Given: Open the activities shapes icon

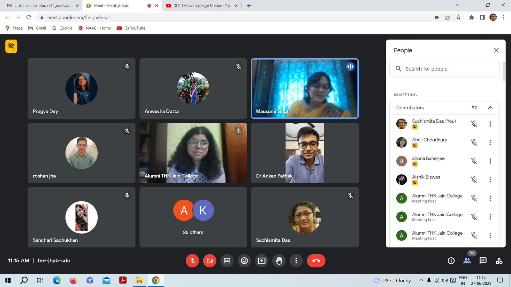Looking at the screenshot, I should click(499, 261).
